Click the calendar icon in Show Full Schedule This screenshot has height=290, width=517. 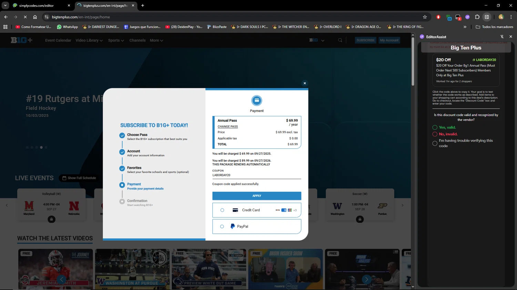point(64,178)
